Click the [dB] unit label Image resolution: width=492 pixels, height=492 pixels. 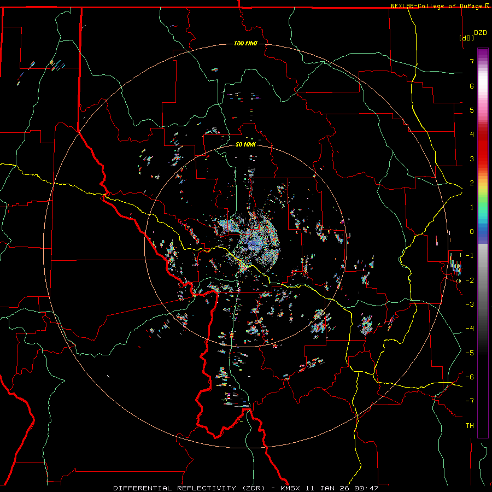click(467, 38)
